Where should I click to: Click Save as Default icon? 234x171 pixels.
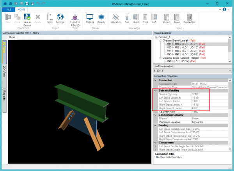pyautogui.click(x=27, y=20)
